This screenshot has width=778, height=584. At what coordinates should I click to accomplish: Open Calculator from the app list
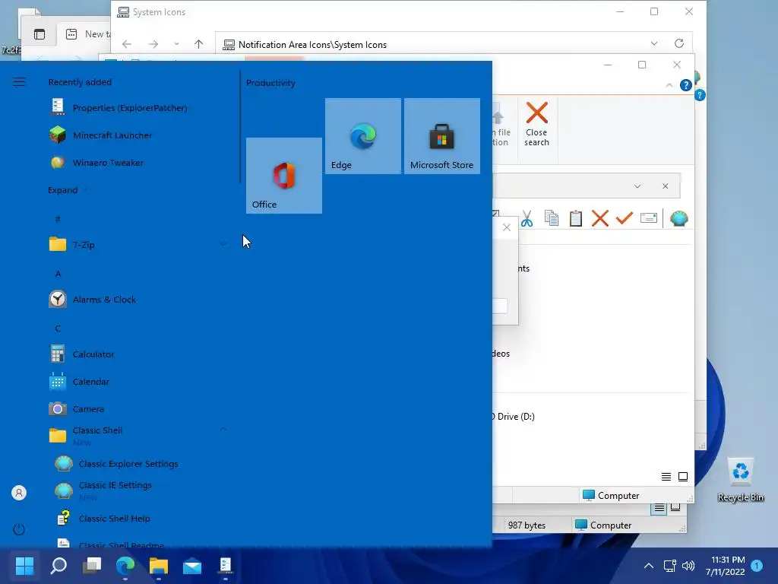coord(93,354)
